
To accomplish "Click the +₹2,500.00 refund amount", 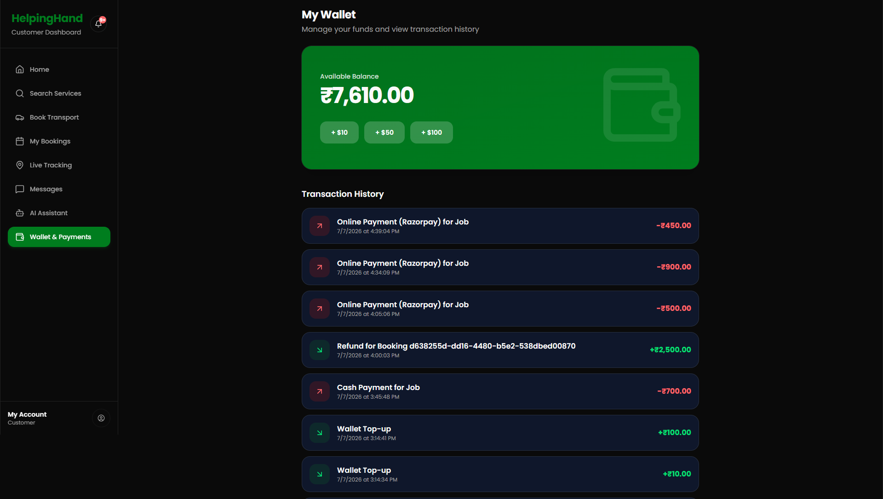I will point(670,350).
